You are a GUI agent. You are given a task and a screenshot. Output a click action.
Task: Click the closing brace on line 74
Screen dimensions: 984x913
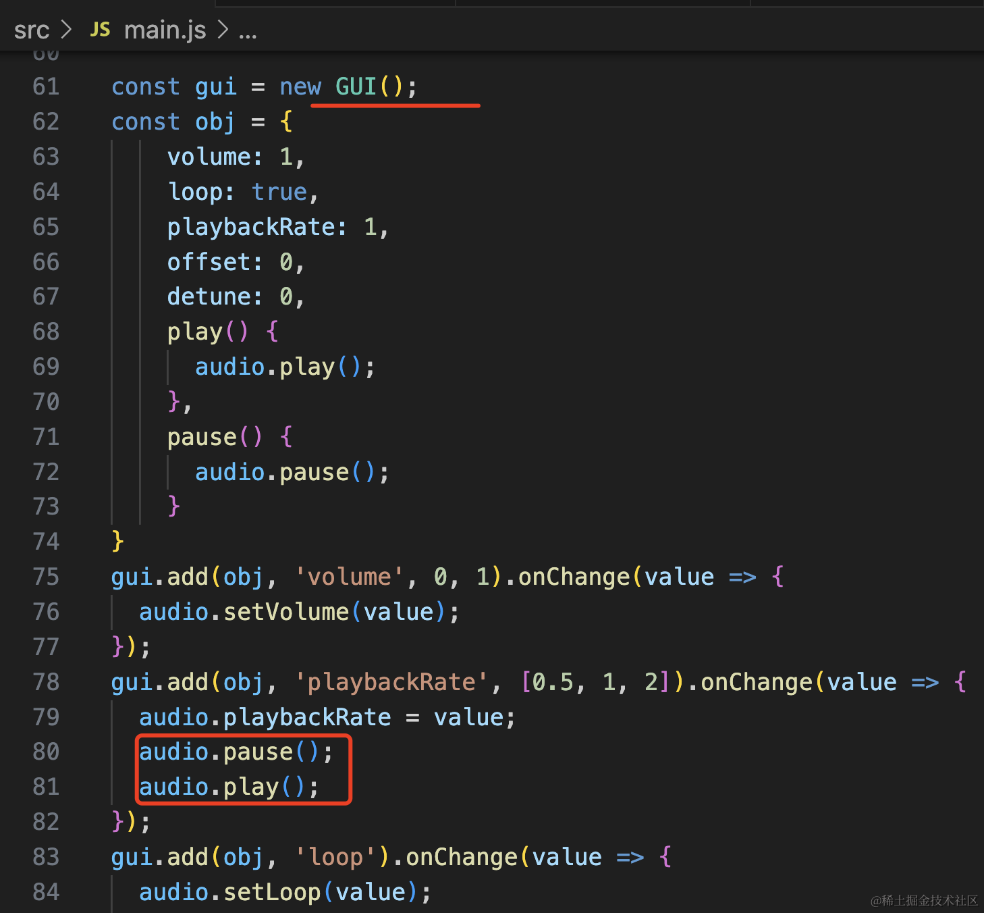[118, 542]
